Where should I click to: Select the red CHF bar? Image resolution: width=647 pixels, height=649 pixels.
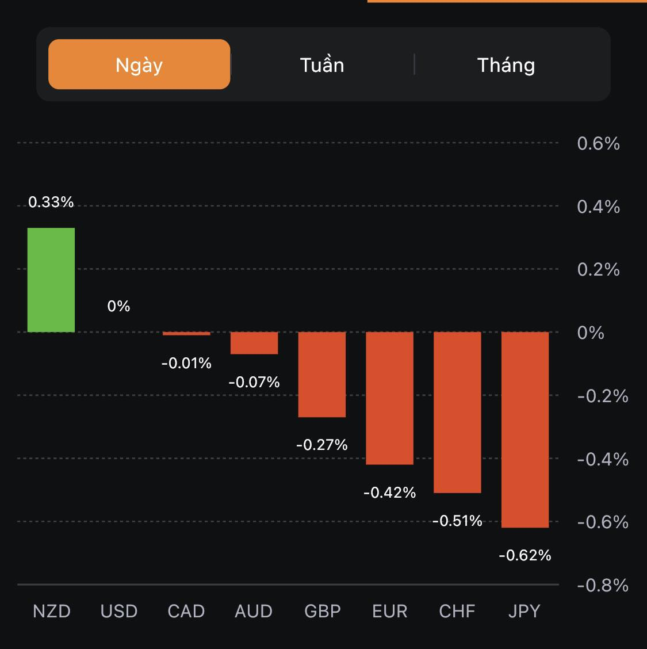457,412
